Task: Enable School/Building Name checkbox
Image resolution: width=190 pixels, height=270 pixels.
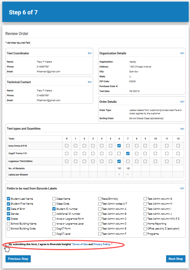Action: pos(9,224)
